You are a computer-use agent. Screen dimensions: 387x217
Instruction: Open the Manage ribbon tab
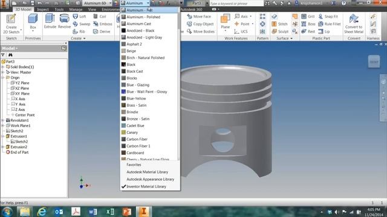(76, 10)
